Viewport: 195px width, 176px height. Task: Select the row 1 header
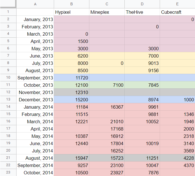(x=8, y=12)
